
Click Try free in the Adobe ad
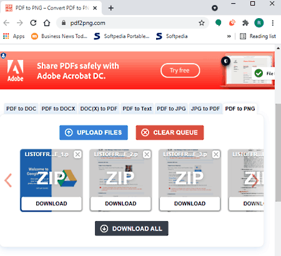coord(180,71)
